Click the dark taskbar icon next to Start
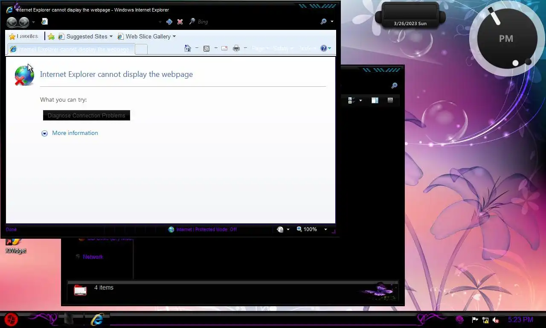 pos(68,319)
